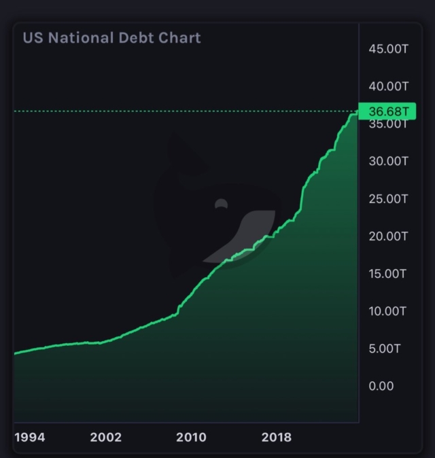Screen dimensions: 435x458
Task: Click the US National Debt Chart title
Action: pos(112,38)
